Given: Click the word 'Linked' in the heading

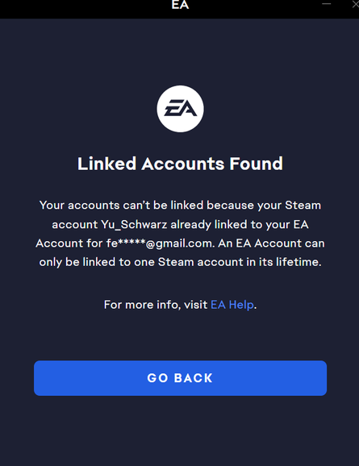Looking at the screenshot, I should [106, 164].
